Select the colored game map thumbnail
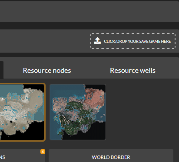This screenshot has height=162, width=179. [78, 112]
